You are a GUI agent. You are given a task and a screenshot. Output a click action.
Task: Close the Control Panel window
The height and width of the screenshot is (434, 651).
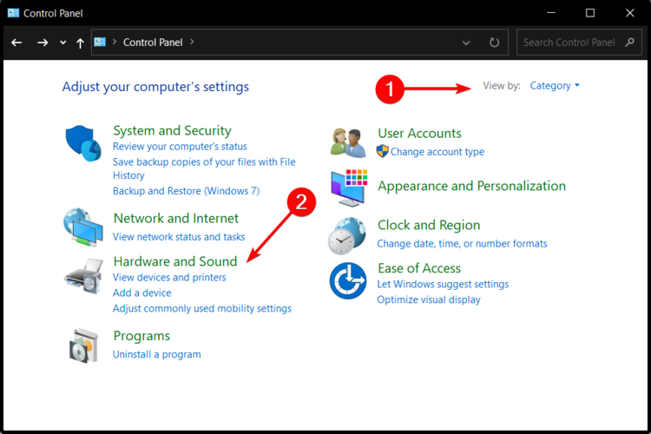click(x=630, y=13)
